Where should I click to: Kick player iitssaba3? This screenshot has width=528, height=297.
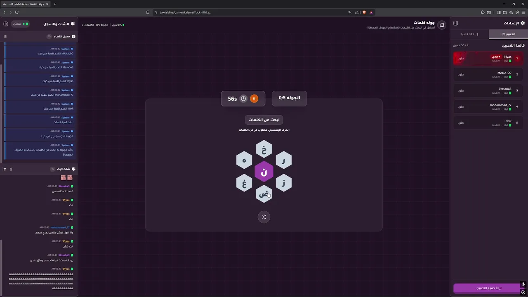pyautogui.click(x=461, y=91)
